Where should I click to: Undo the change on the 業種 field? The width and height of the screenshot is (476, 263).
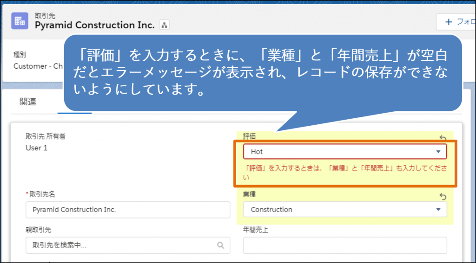pyautogui.click(x=443, y=197)
